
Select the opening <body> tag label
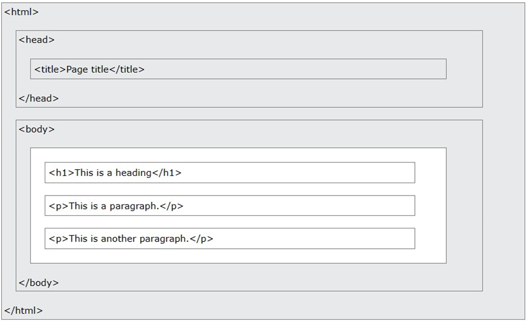(x=36, y=129)
